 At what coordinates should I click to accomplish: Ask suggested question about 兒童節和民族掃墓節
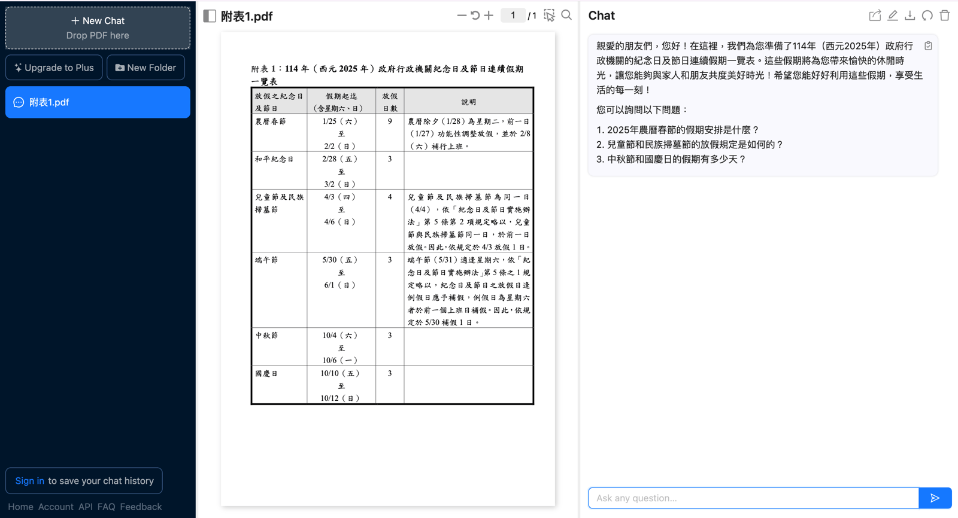(695, 145)
